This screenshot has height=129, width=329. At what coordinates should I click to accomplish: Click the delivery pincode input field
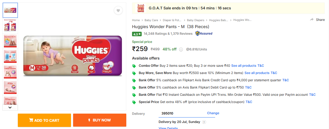coord(181,114)
